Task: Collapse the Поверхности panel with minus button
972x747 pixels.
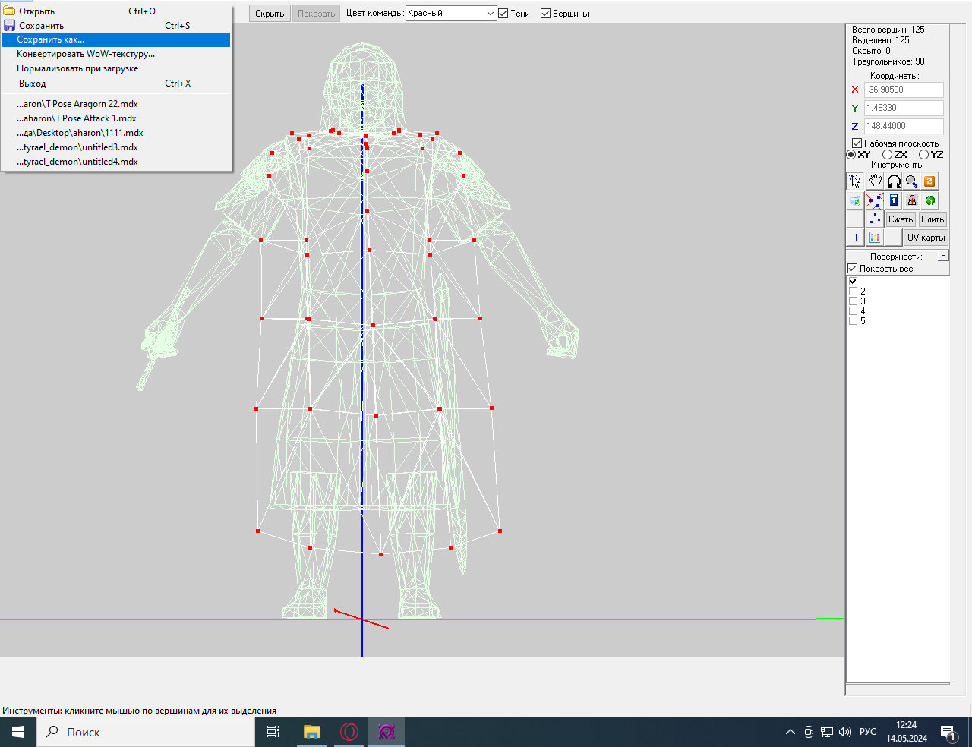Action: click(x=943, y=256)
